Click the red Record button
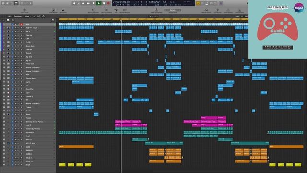This screenshot has width=307, height=173. pos(108,3)
